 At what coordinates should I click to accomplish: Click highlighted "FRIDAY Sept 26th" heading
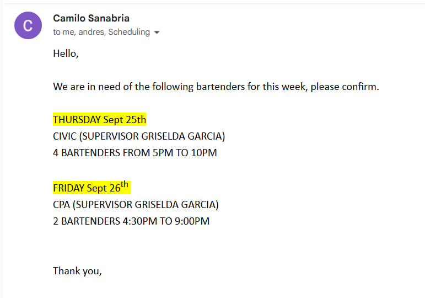[x=91, y=188]
